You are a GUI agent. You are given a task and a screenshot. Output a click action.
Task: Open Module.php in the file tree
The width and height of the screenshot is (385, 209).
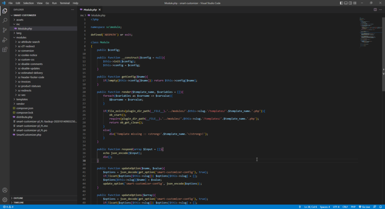[x=44, y=29]
